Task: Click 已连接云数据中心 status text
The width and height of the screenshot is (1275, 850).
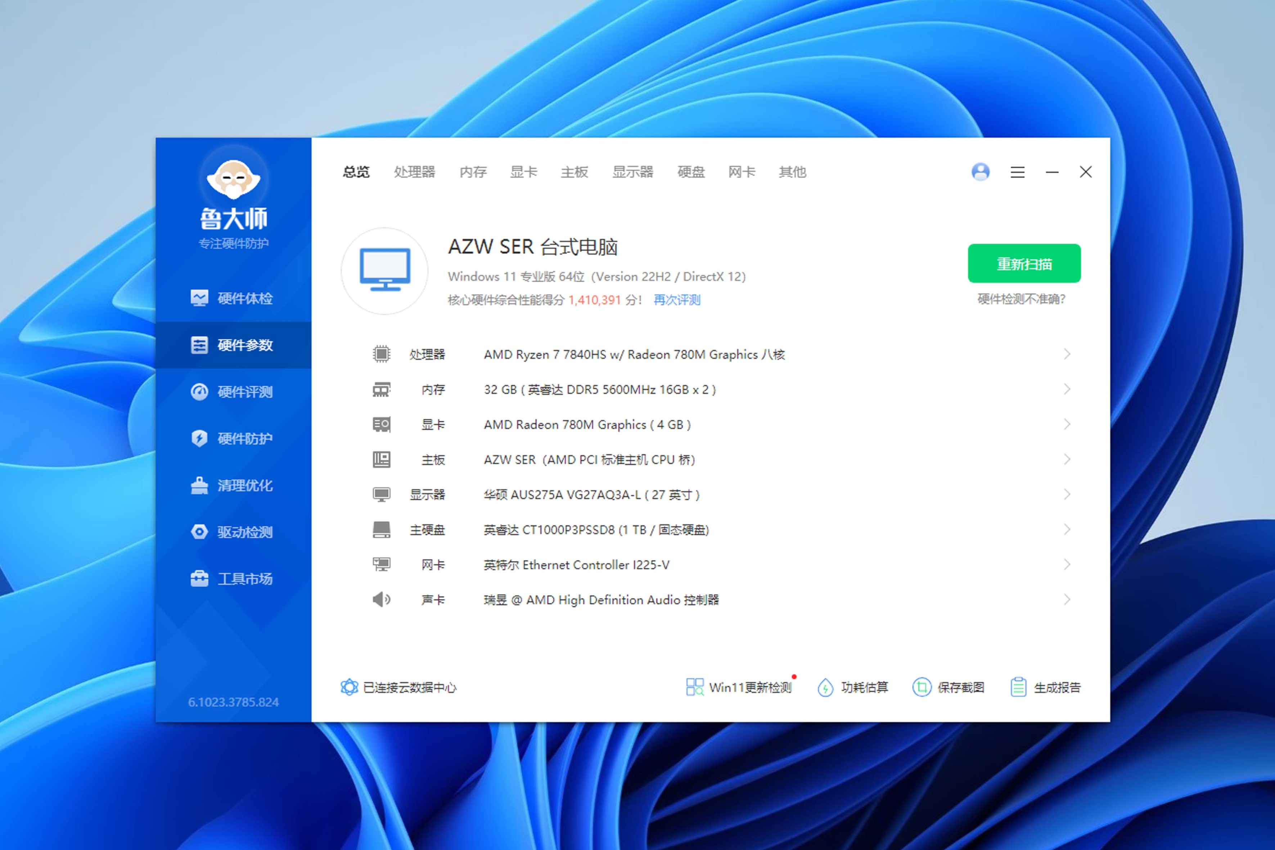Action: tap(409, 687)
